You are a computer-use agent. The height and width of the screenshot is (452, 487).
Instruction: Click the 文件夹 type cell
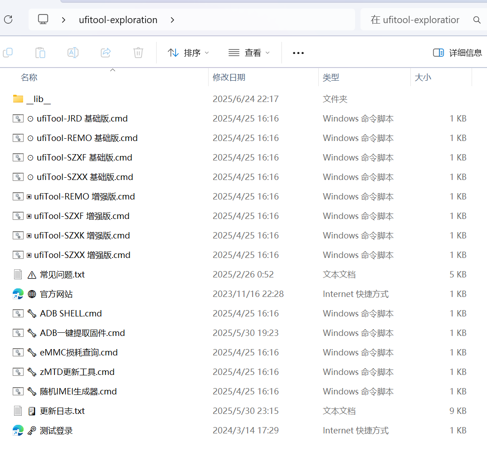point(335,99)
